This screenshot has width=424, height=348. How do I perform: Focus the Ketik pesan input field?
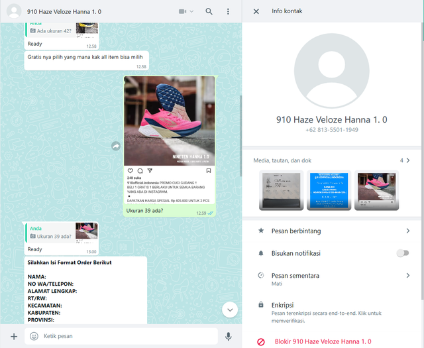pyautogui.click(x=121, y=336)
